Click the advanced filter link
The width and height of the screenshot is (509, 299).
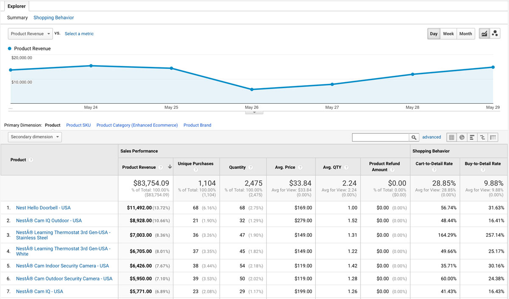[431, 137]
